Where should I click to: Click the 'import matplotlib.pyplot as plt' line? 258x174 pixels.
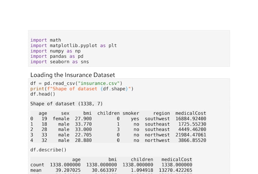pos(74,45)
